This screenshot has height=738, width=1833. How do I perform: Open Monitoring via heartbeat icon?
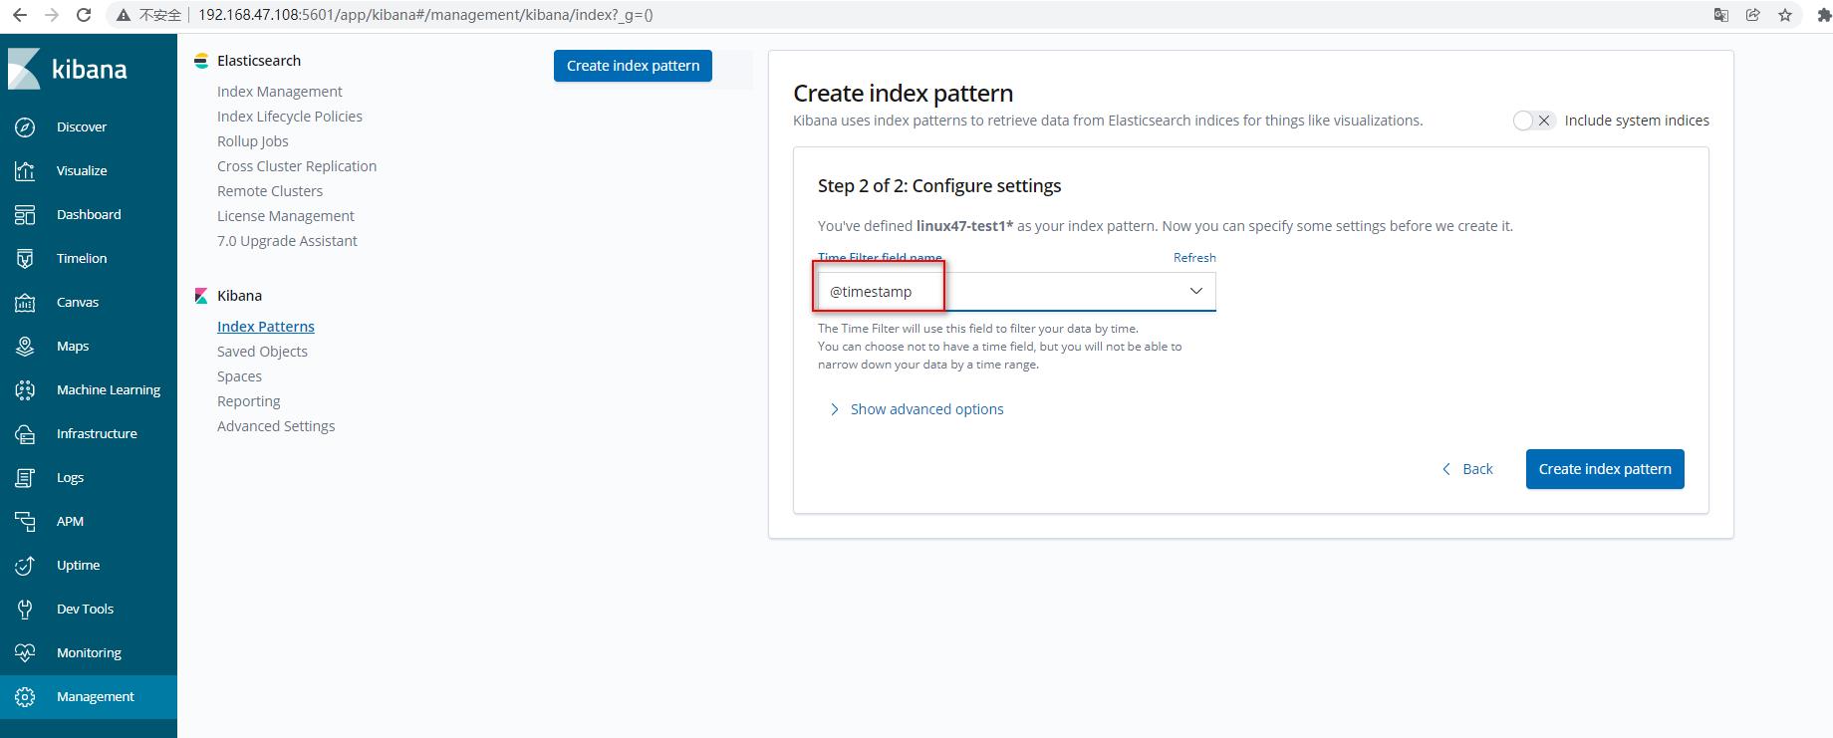coord(25,652)
